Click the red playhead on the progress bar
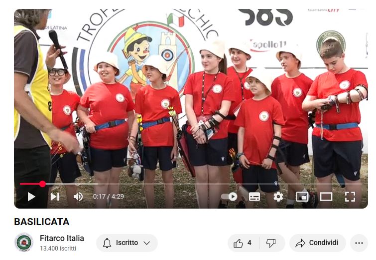This screenshot has width=376, height=260. click(42, 184)
